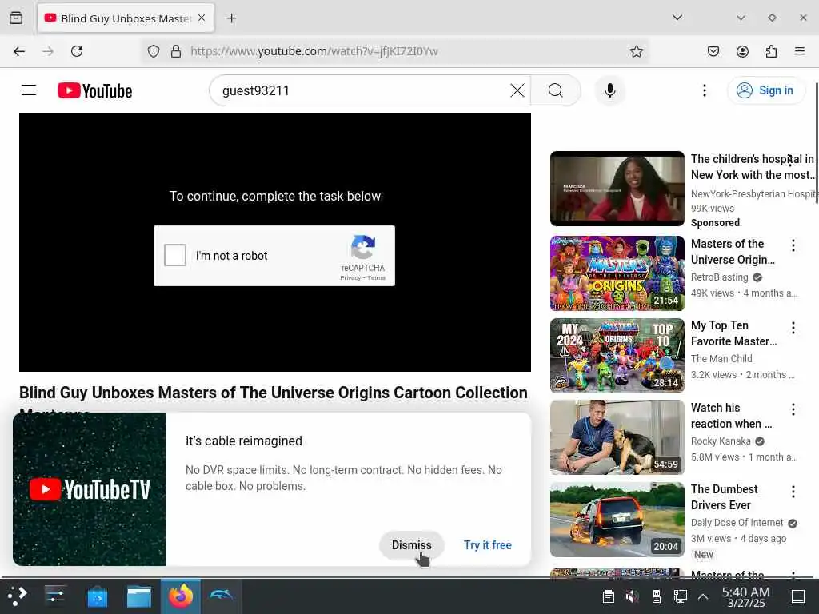
Task: Select the Blind Guy Unboxes Masters tab
Action: (126, 18)
